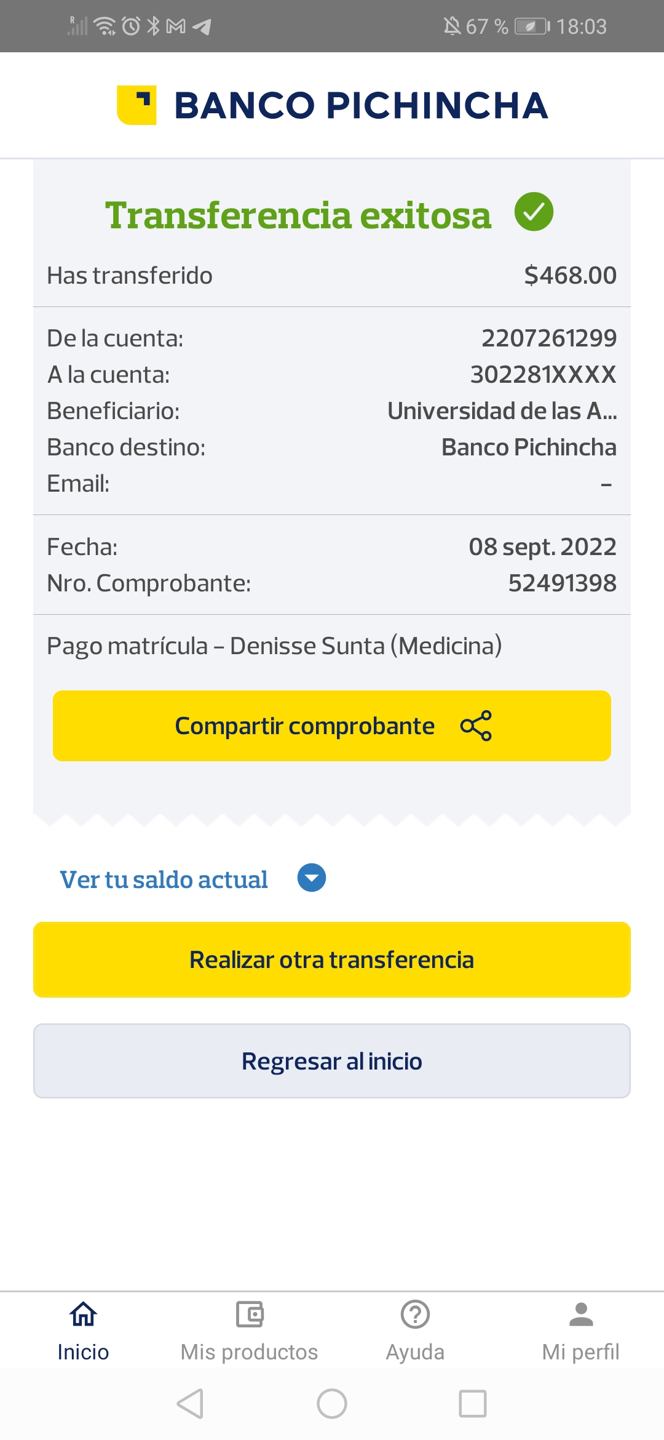Open Mi perfil person icon
The image size is (664, 1440).
581,1314
